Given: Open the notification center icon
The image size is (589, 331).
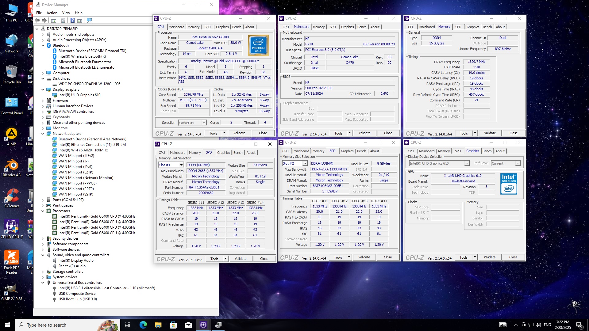Looking at the screenshot, I should 579,325.
